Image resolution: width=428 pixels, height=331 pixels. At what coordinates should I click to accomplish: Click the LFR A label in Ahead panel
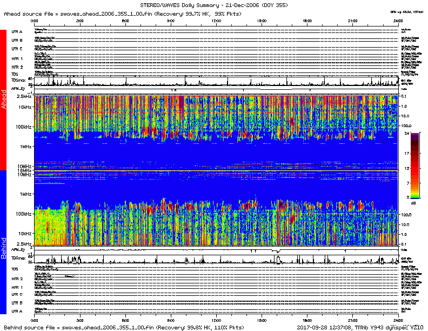(x=17, y=32)
